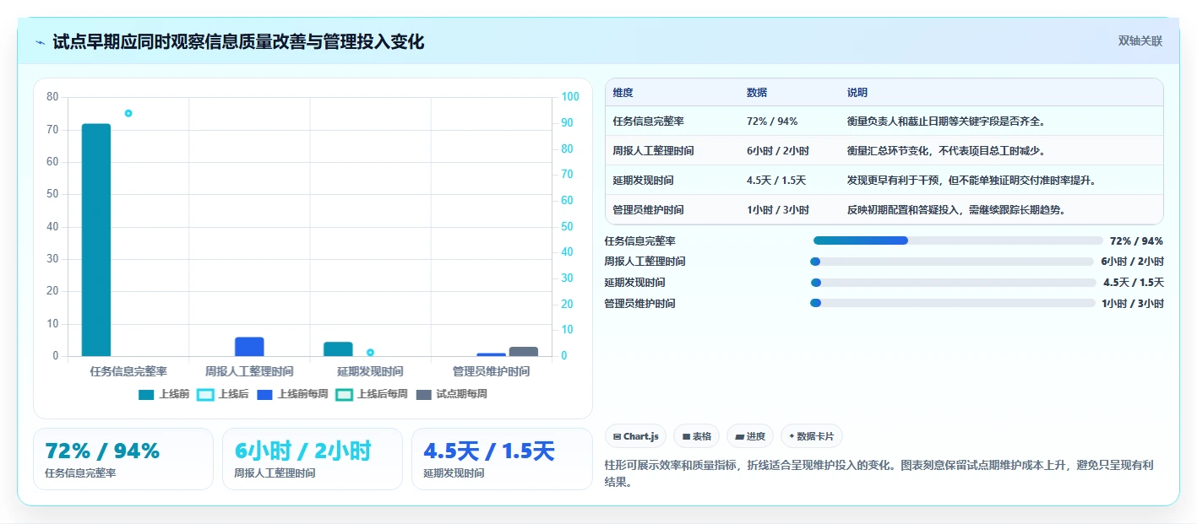
Task: Click the lightning icon beside the card title
Action: pos(40,42)
